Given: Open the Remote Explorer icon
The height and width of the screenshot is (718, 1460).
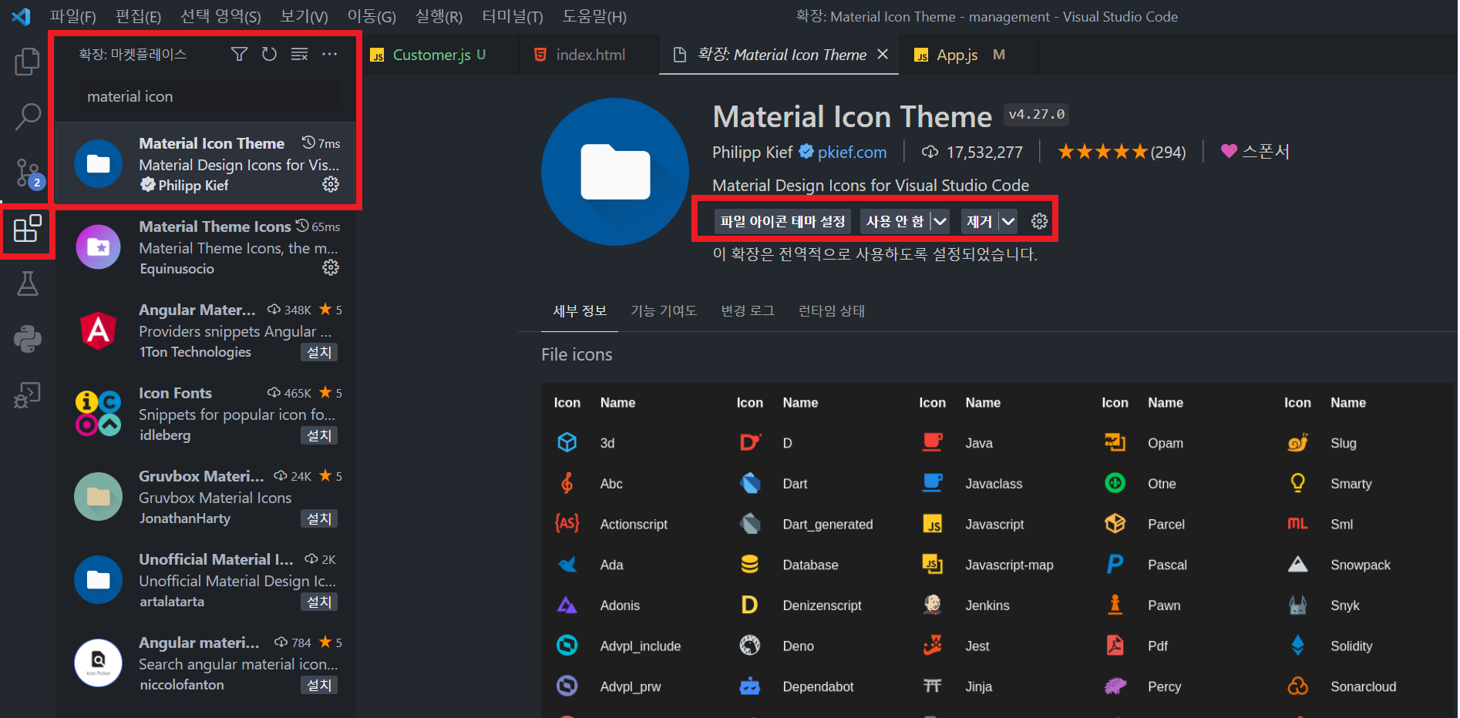Looking at the screenshot, I should click(x=28, y=395).
